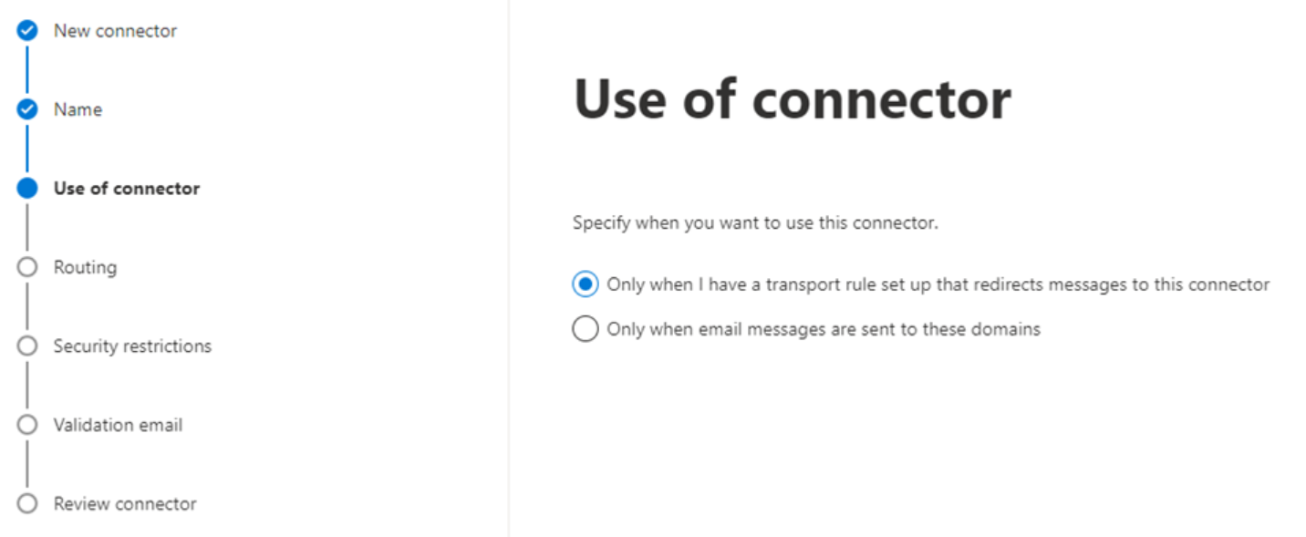
Task: Click the Review connector step circle
Action: [x=27, y=503]
